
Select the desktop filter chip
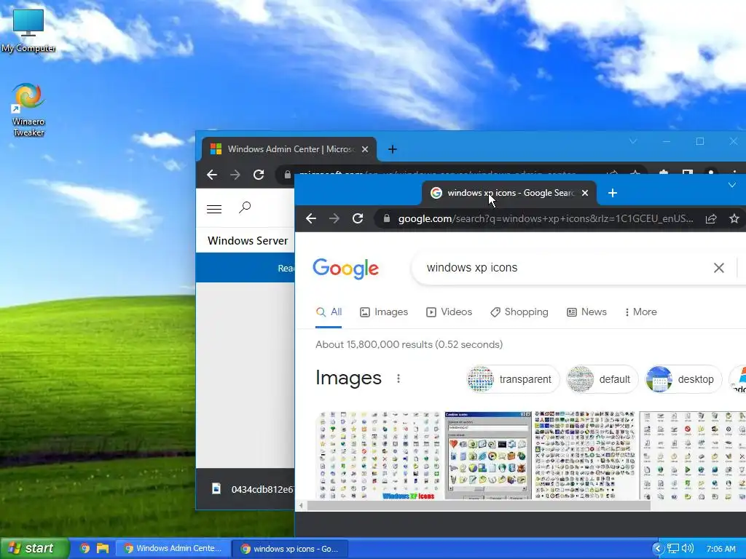point(683,379)
